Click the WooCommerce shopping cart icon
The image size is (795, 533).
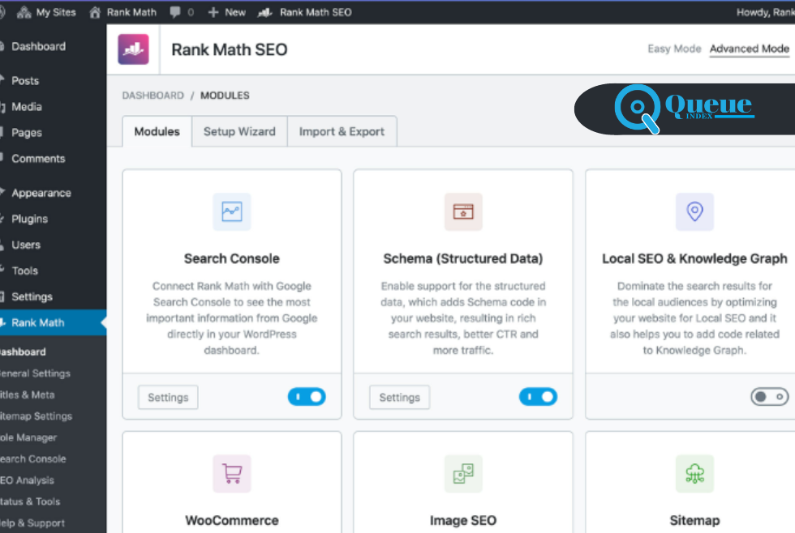click(x=232, y=473)
